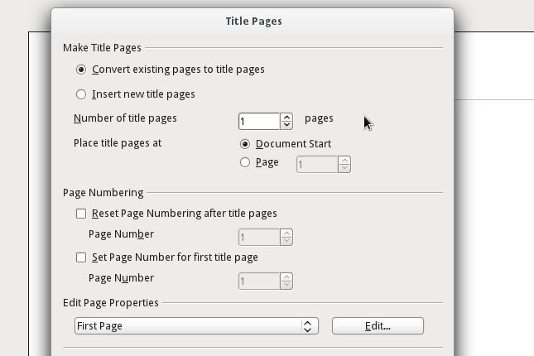Click up arrow of reset Page Number spinner

pos(286,233)
